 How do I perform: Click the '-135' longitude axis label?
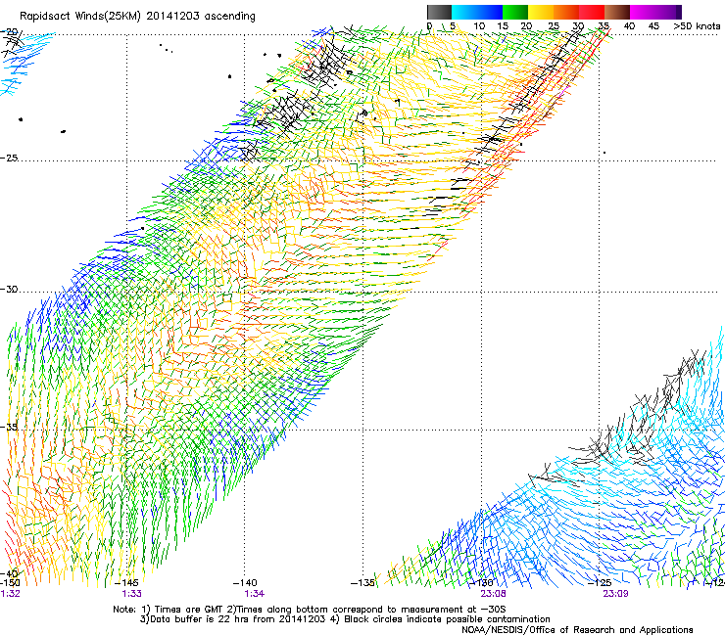point(362,583)
